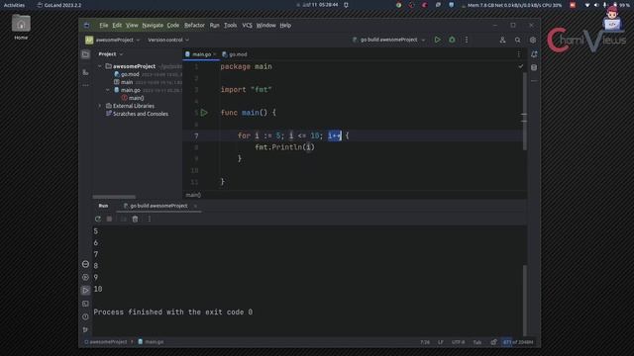Open the Version control dropdown
This screenshot has width=634, height=356.
coord(168,40)
